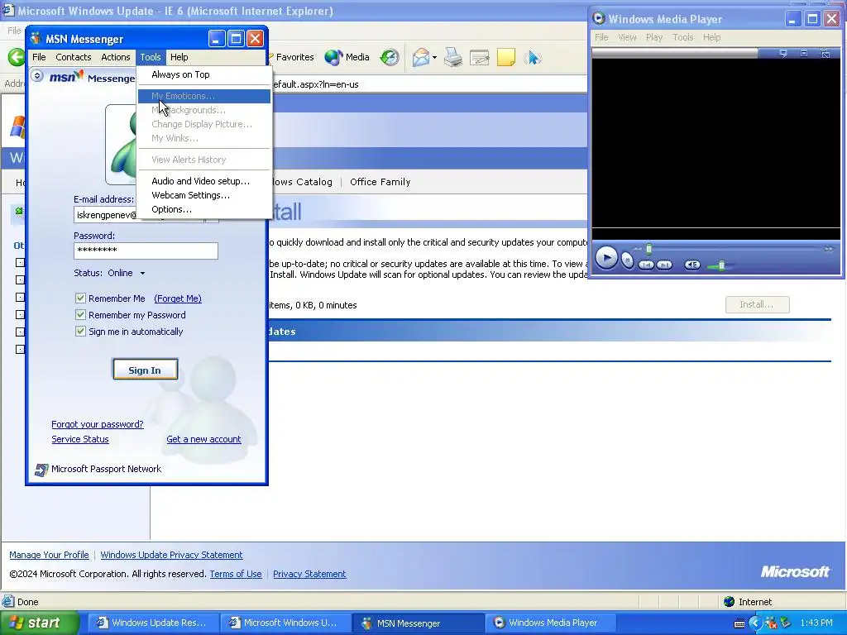Switch to Windows Update Res... taskbar button

click(x=153, y=623)
